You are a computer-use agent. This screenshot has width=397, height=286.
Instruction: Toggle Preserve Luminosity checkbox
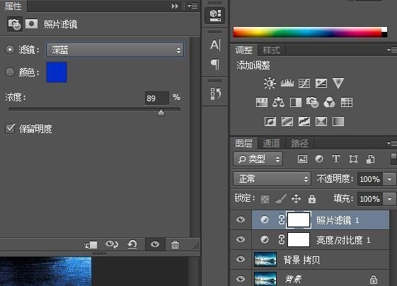coord(10,129)
